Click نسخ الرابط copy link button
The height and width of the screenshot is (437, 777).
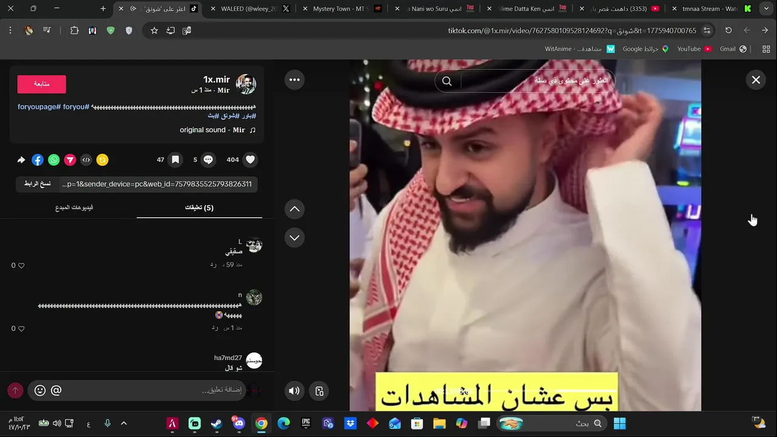tap(38, 184)
